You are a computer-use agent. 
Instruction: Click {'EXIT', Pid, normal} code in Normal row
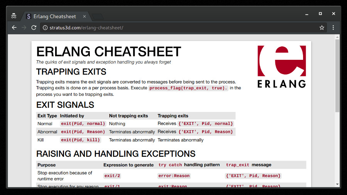tap(206, 124)
